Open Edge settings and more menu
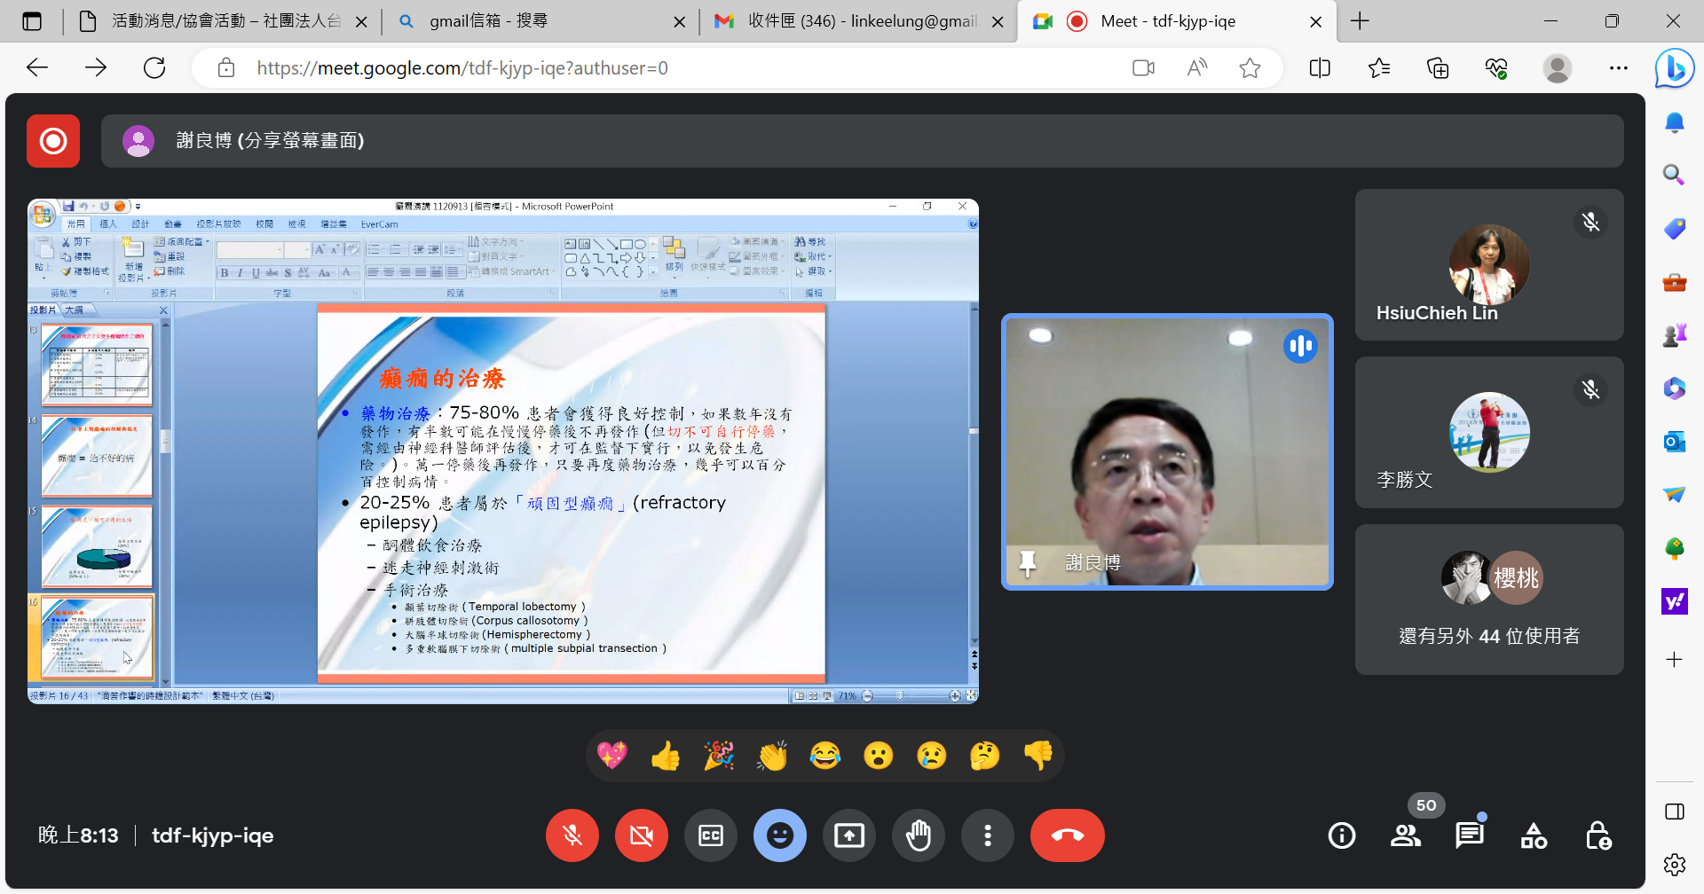1704x894 pixels. [x=1619, y=68]
